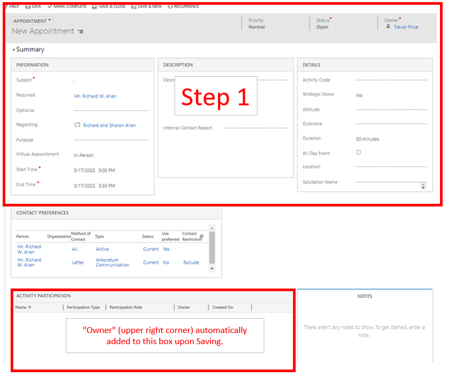
Task: Click the Contact Preferences scrollbar thumb
Action: 212,247
